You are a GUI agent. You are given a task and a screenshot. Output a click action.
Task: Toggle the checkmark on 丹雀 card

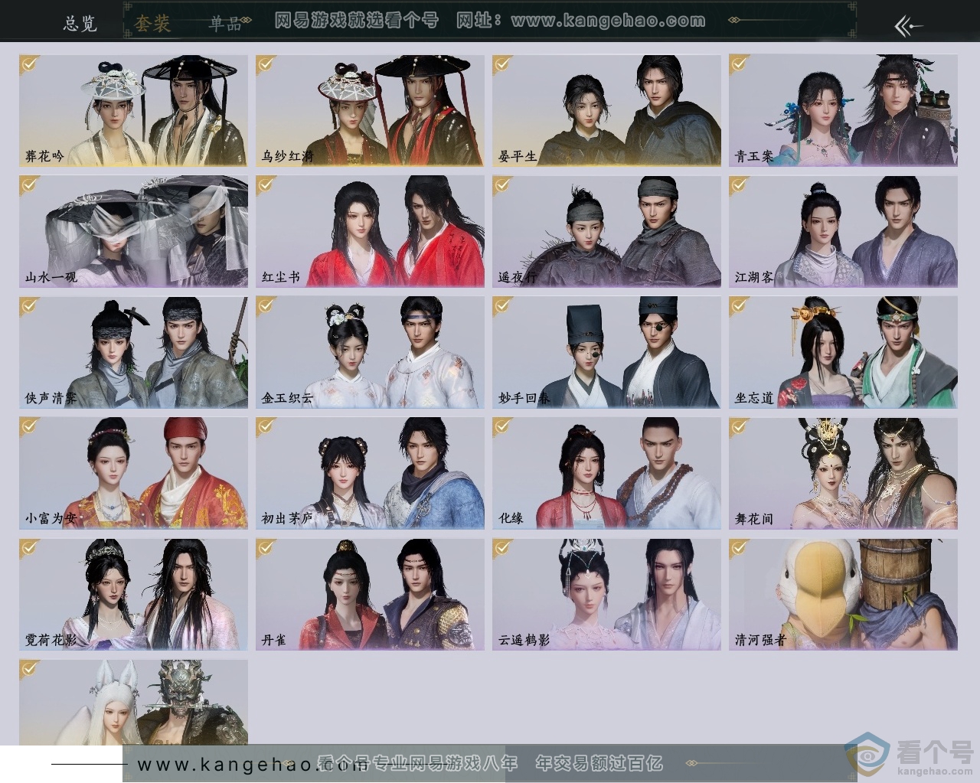point(266,547)
